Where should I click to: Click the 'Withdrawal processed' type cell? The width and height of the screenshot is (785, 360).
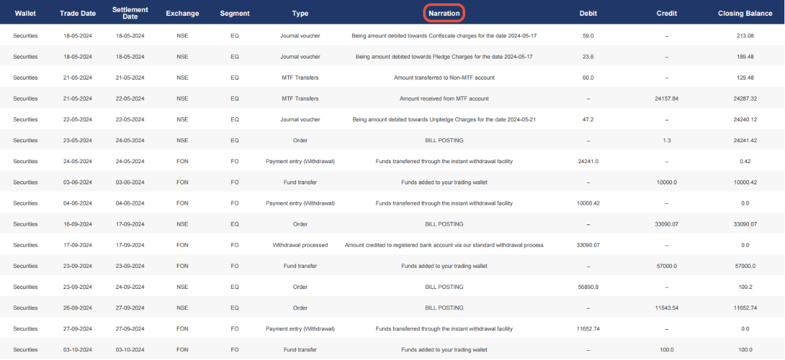pos(300,245)
